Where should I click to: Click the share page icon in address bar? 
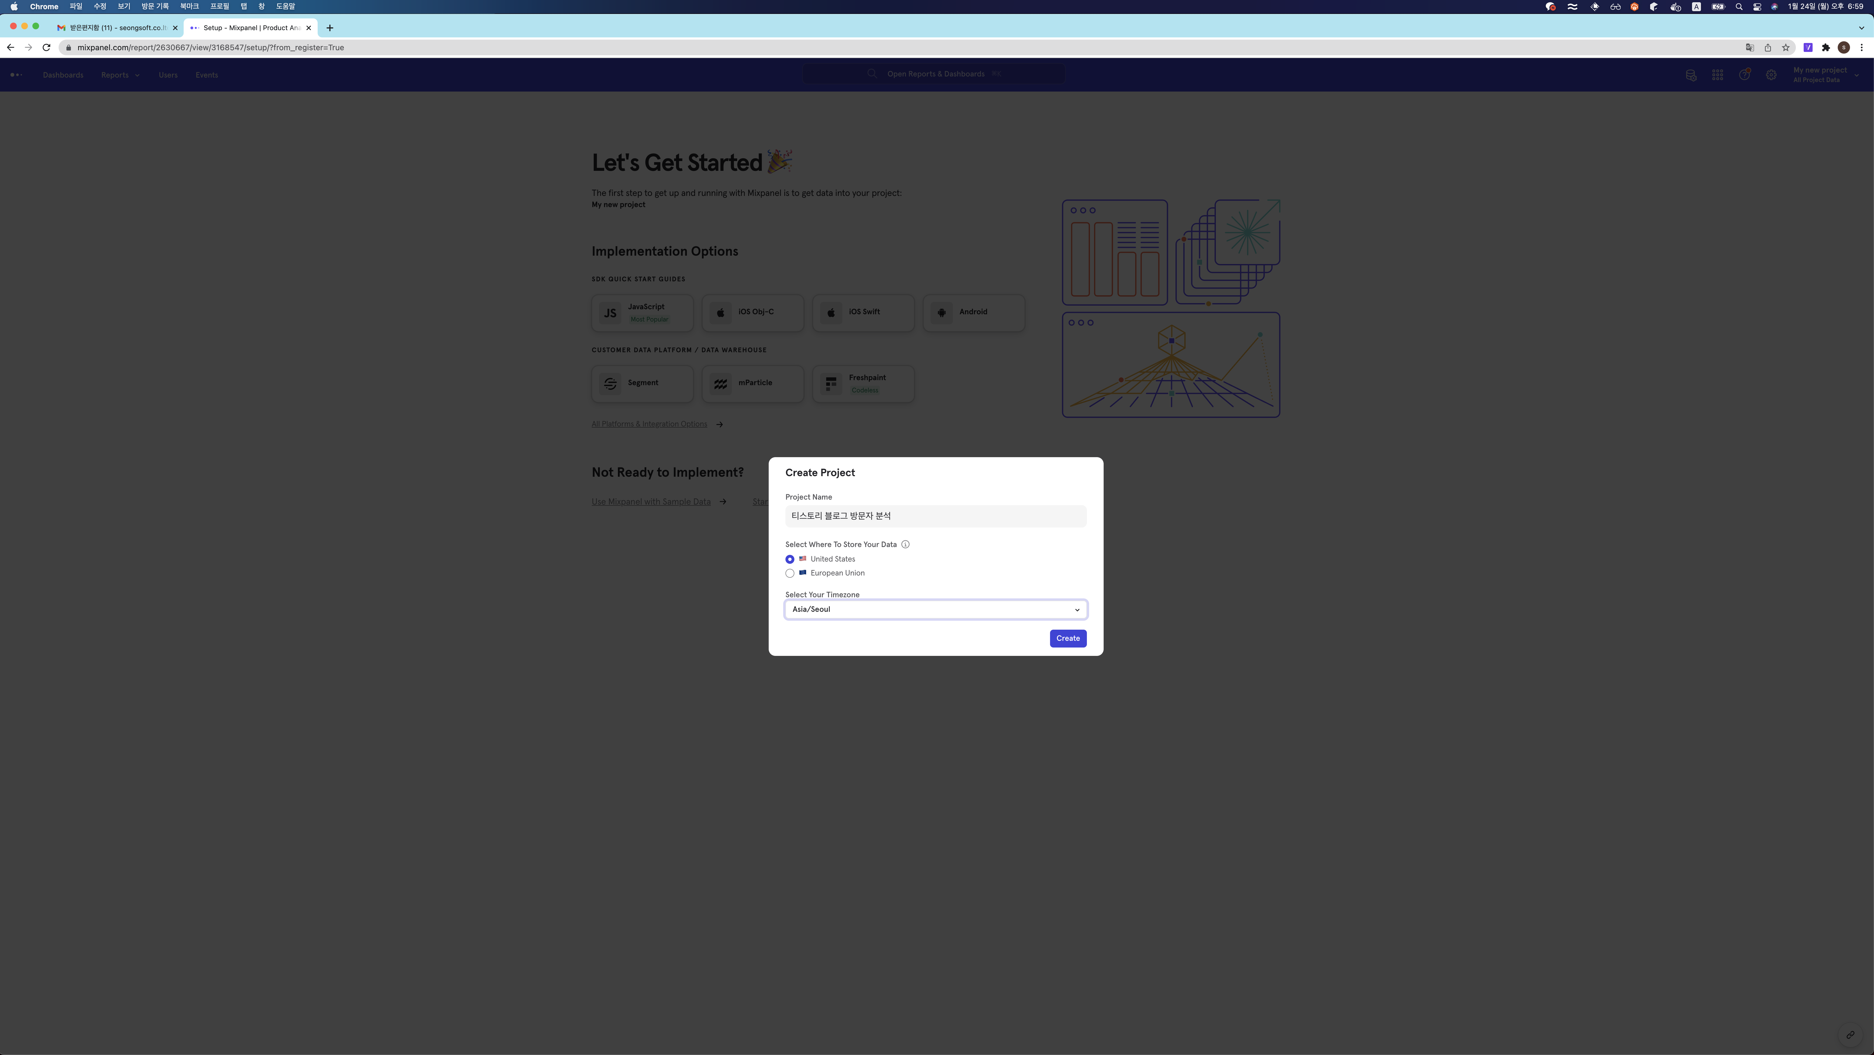1768,47
